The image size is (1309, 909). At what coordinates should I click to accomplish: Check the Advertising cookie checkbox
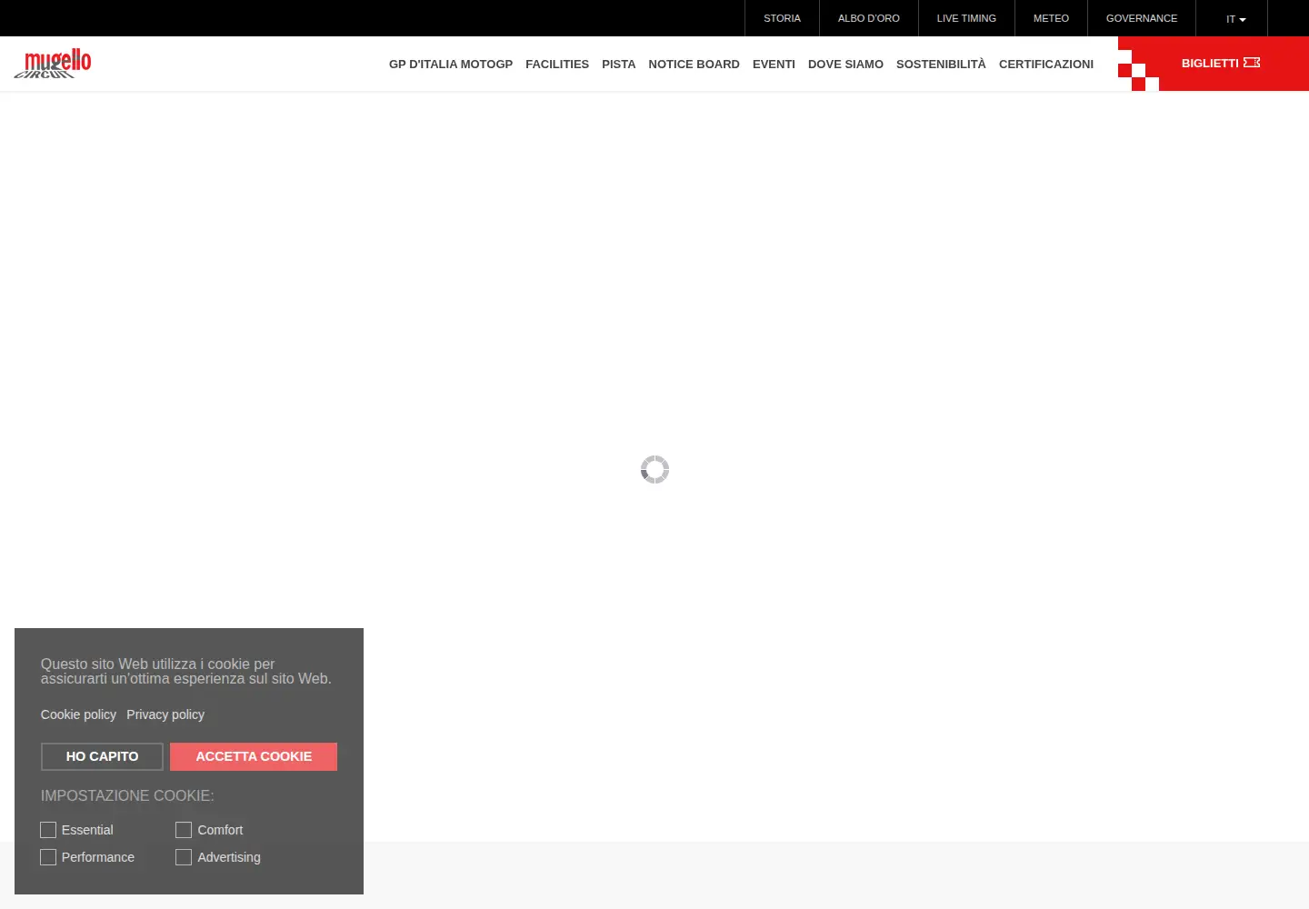coord(184,857)
